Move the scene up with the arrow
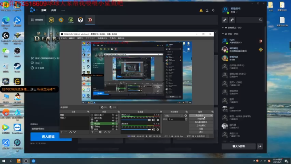This screenshot has height=164, width=291. pos(71,132)
